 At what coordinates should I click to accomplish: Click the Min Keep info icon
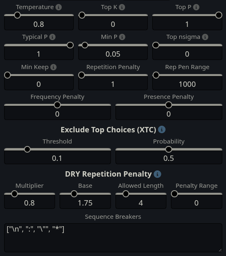[53, 67]
